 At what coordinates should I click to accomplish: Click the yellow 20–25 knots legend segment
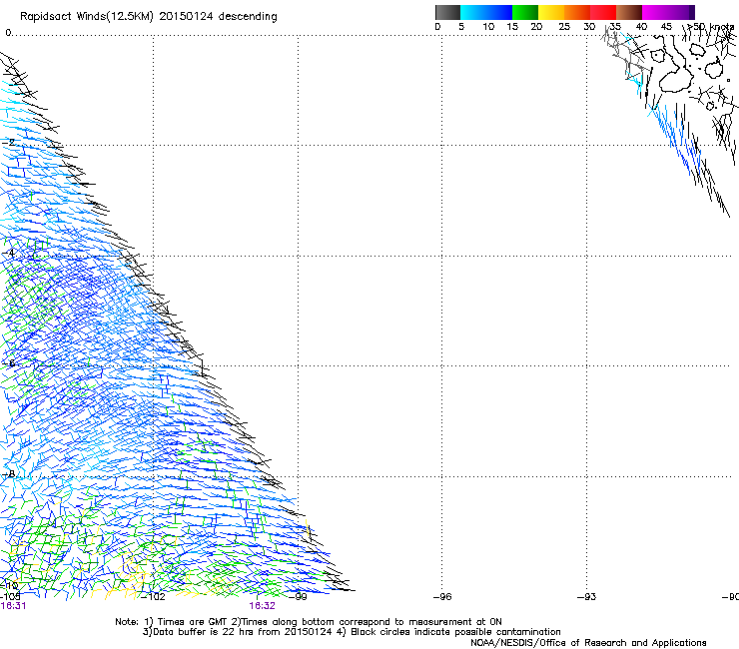(551, 12)
